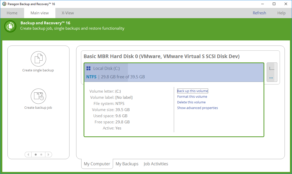The height and width of the screenshot is (174, 292).
Task: Click Show advanced properties link
Action: [197, 108]
